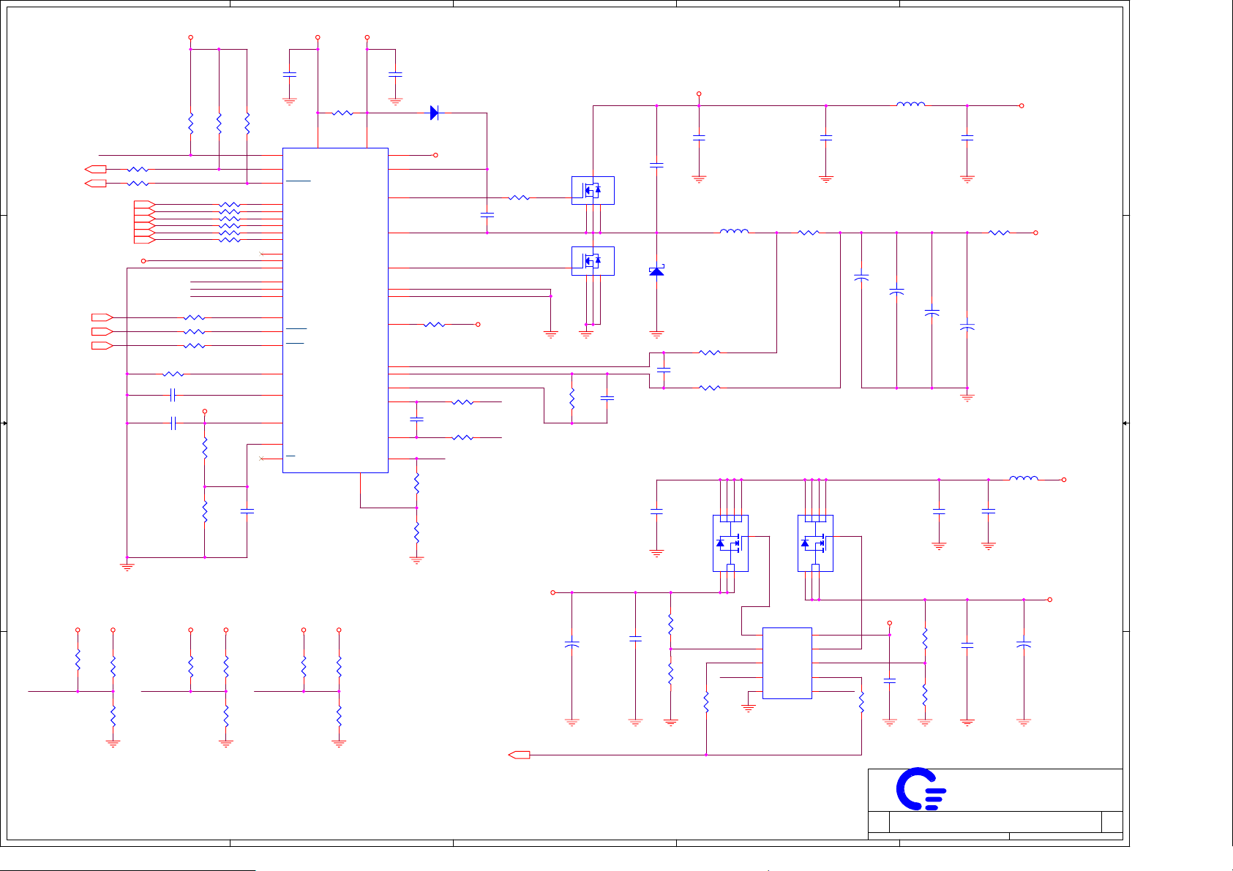
Task: Click the Schottky diode beside the lower MOSFET
Action: pyautogui.click(x=656, y=271)
